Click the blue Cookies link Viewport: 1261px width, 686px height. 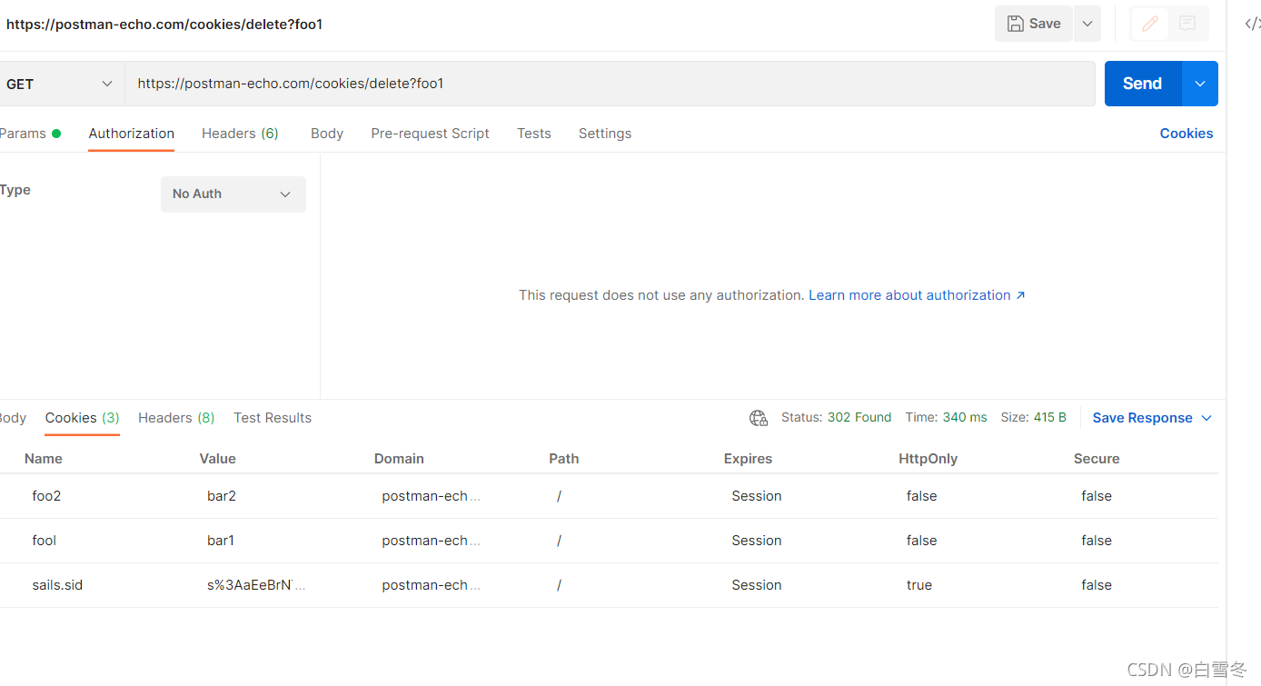[x=1186, y=134]
